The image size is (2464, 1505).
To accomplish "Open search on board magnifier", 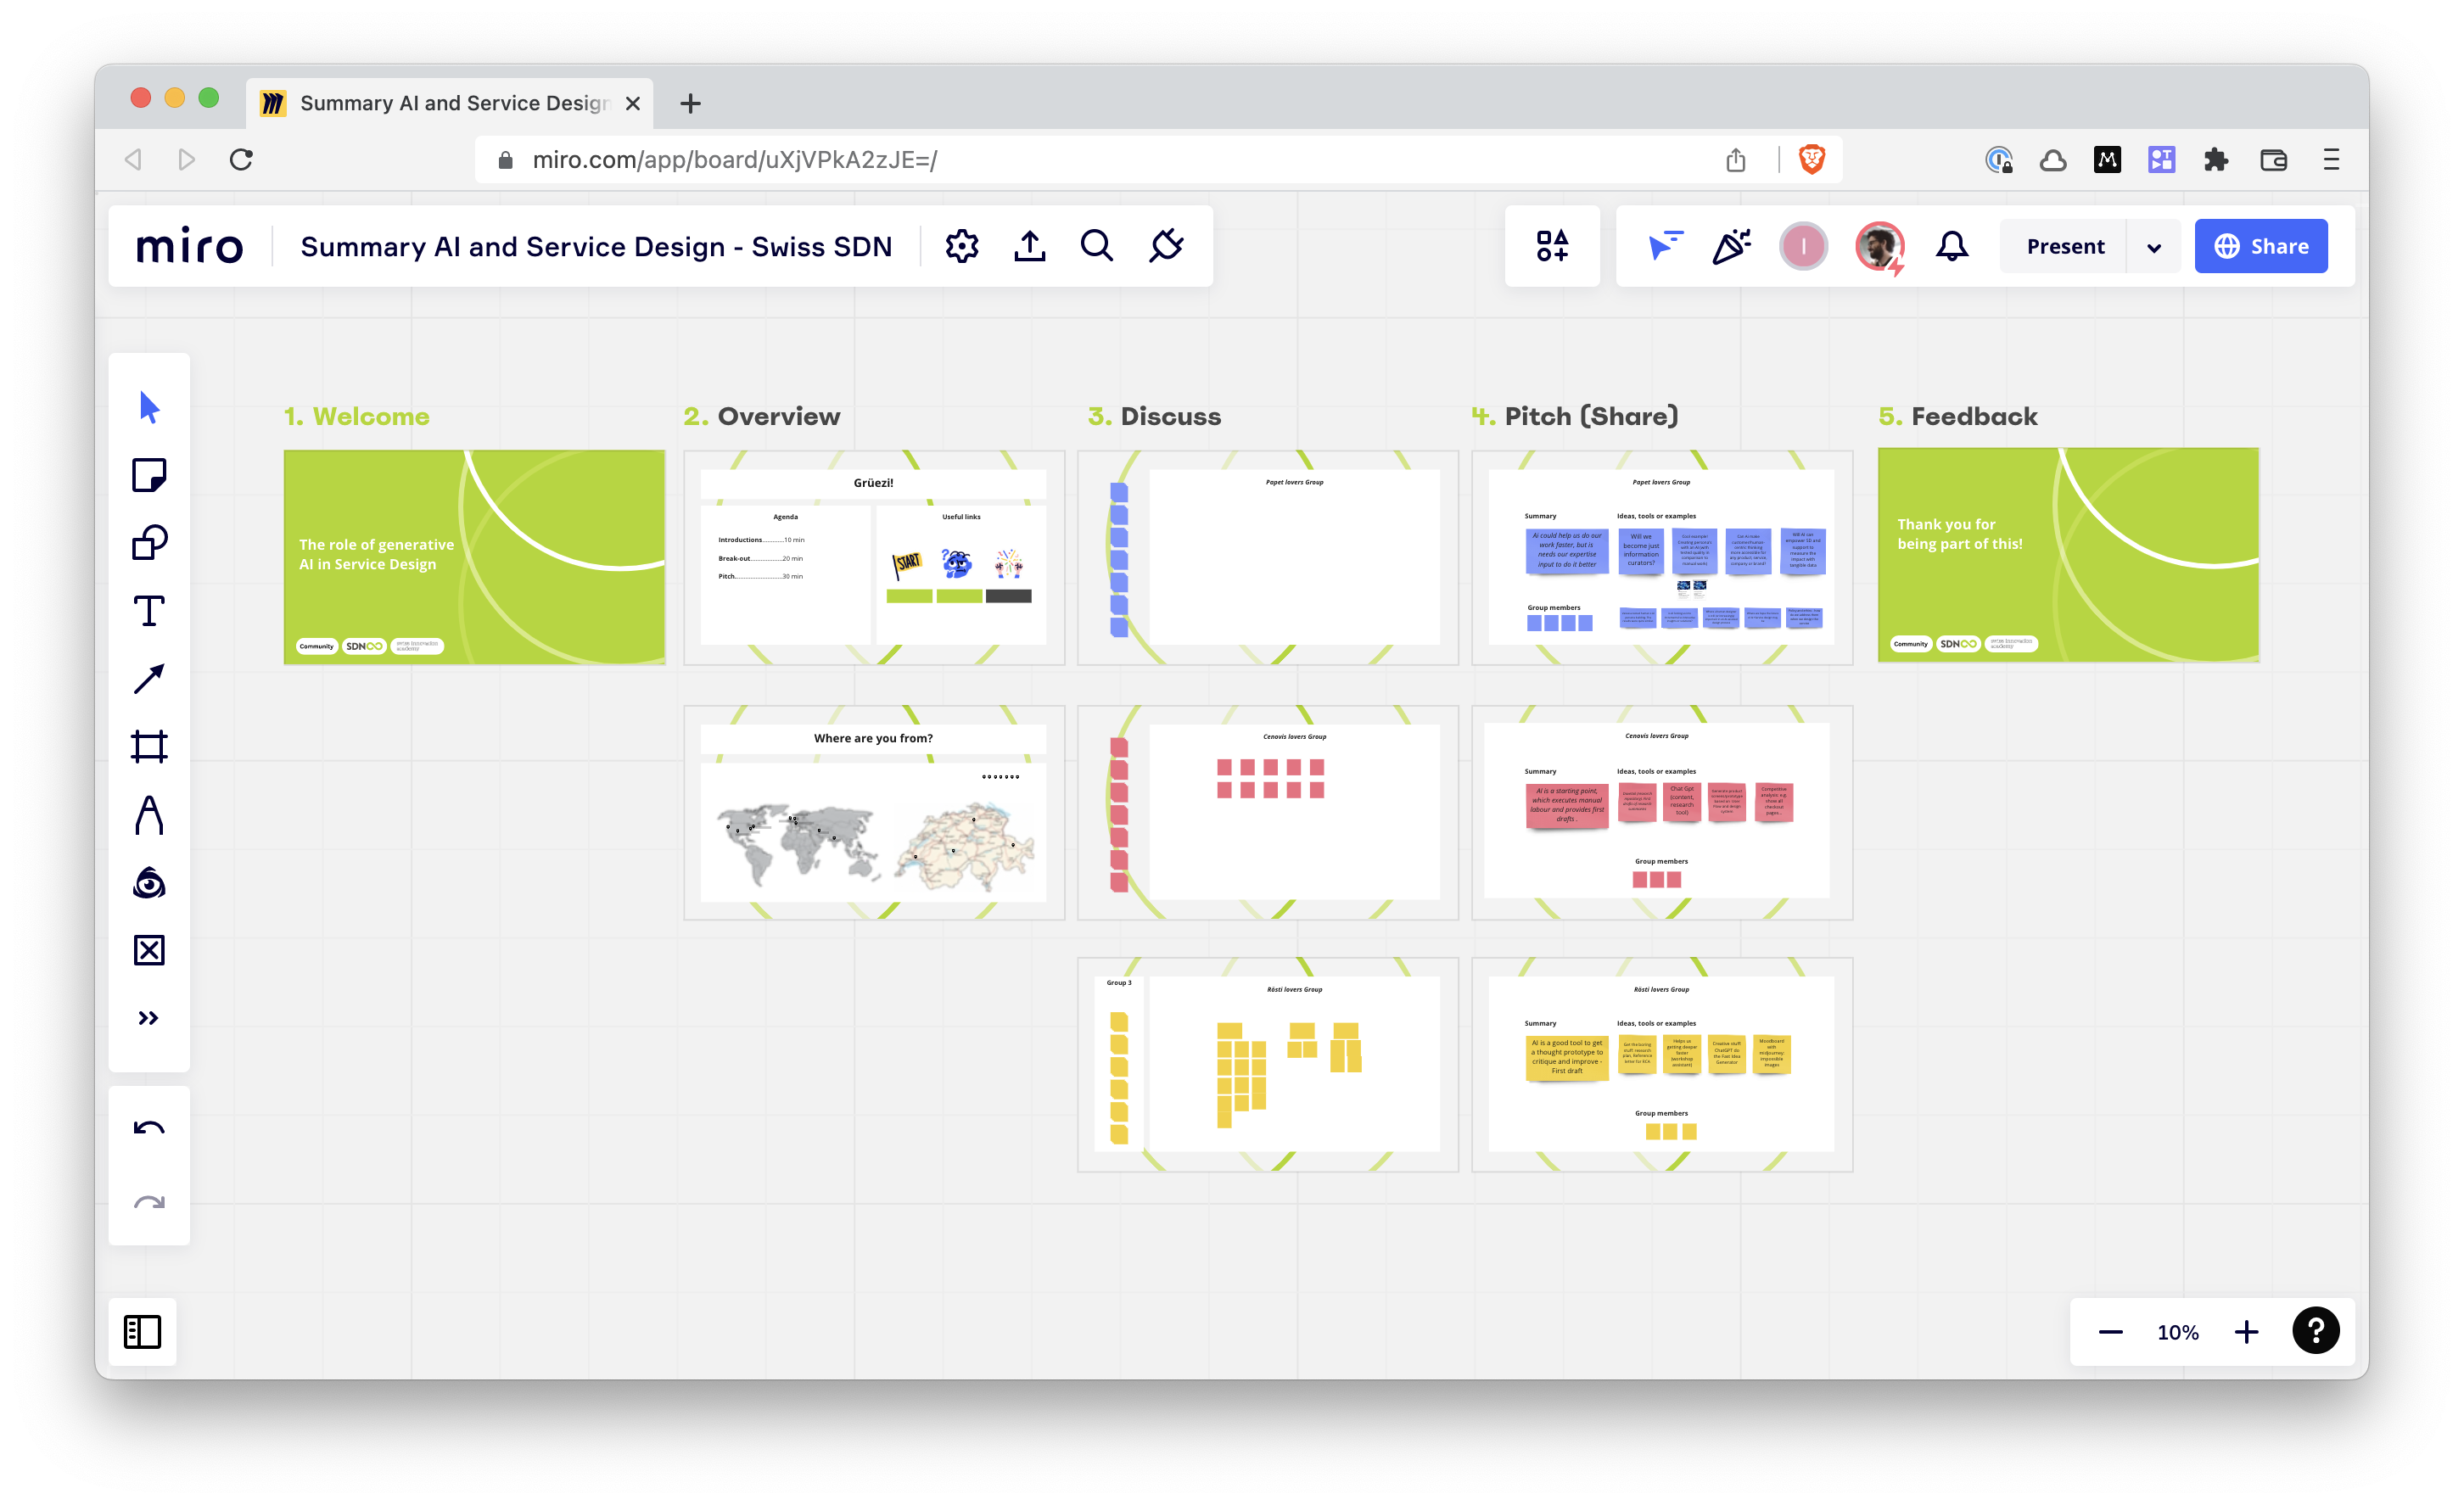I will click(1096, 246).
